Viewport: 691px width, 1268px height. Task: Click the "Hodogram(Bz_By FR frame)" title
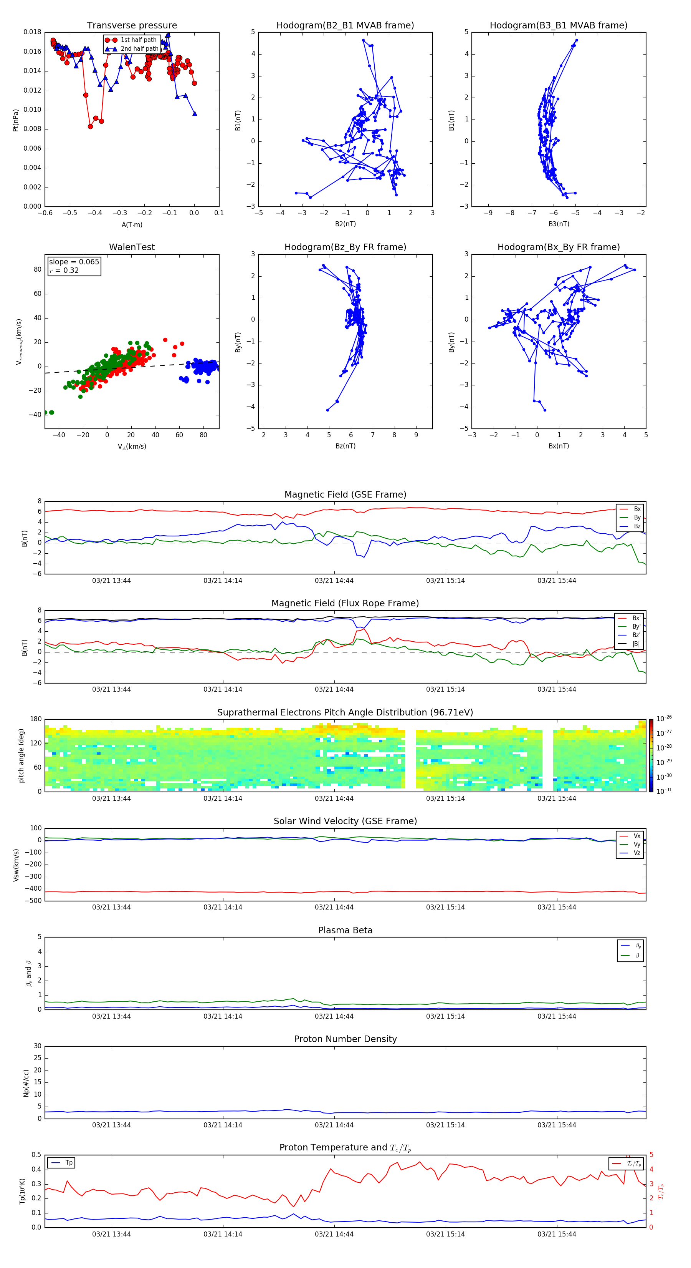click(345, 247)
